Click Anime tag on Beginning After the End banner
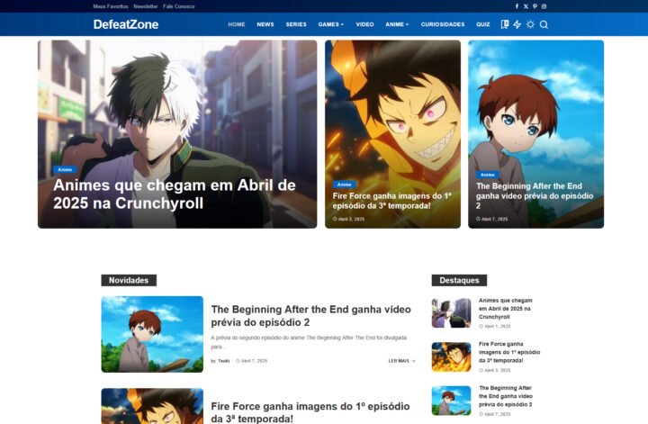Image resolution: width=648 pixels, height=424 pixels. (x=487, y=175)
